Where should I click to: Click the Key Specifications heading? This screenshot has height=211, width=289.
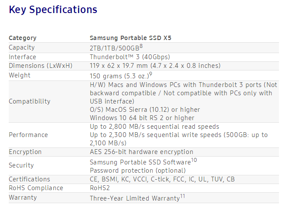(53, 9)
